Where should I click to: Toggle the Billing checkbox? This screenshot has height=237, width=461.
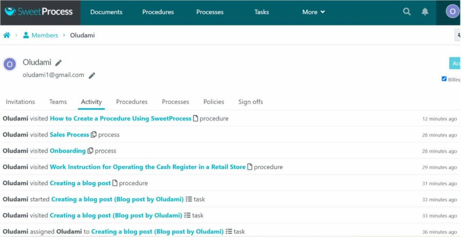click(444, 79)
